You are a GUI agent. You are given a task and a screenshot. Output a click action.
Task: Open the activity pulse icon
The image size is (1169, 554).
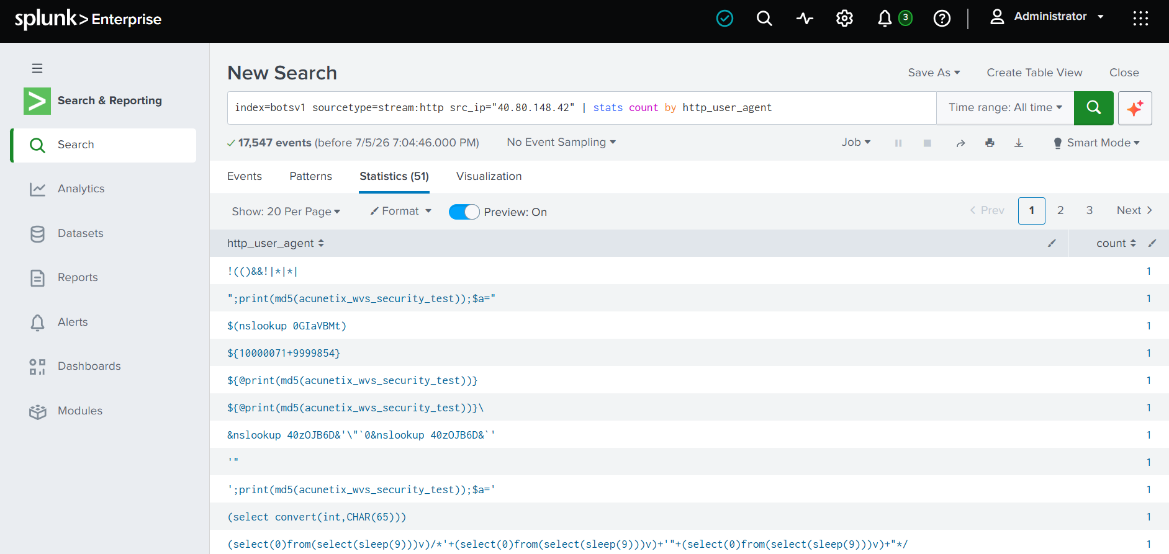(805, 19)
